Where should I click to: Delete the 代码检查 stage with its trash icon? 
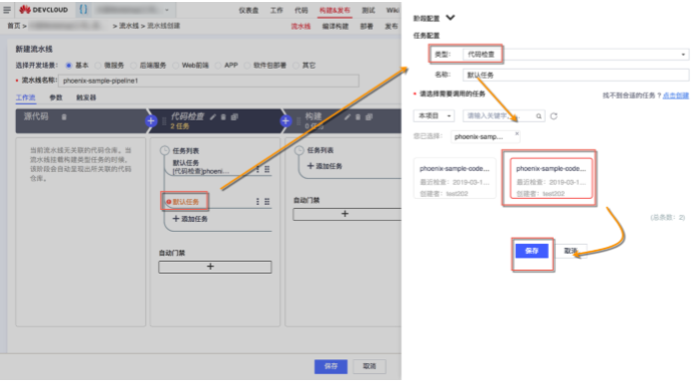[x=223, y=117]
